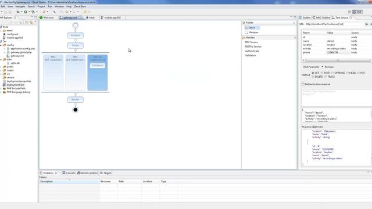The height and width of the screenshot is (209, 372).
Task: Switch to the Outline tab
Action: (x=305, y=17)
